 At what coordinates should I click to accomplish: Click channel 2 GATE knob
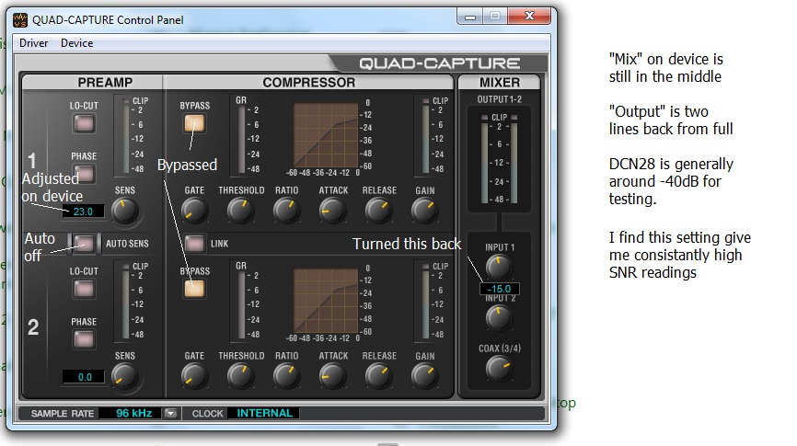pos(194,376)
